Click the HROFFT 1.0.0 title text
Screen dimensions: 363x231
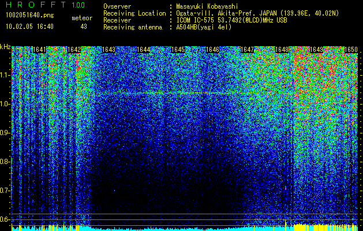[x=45, y=5]
